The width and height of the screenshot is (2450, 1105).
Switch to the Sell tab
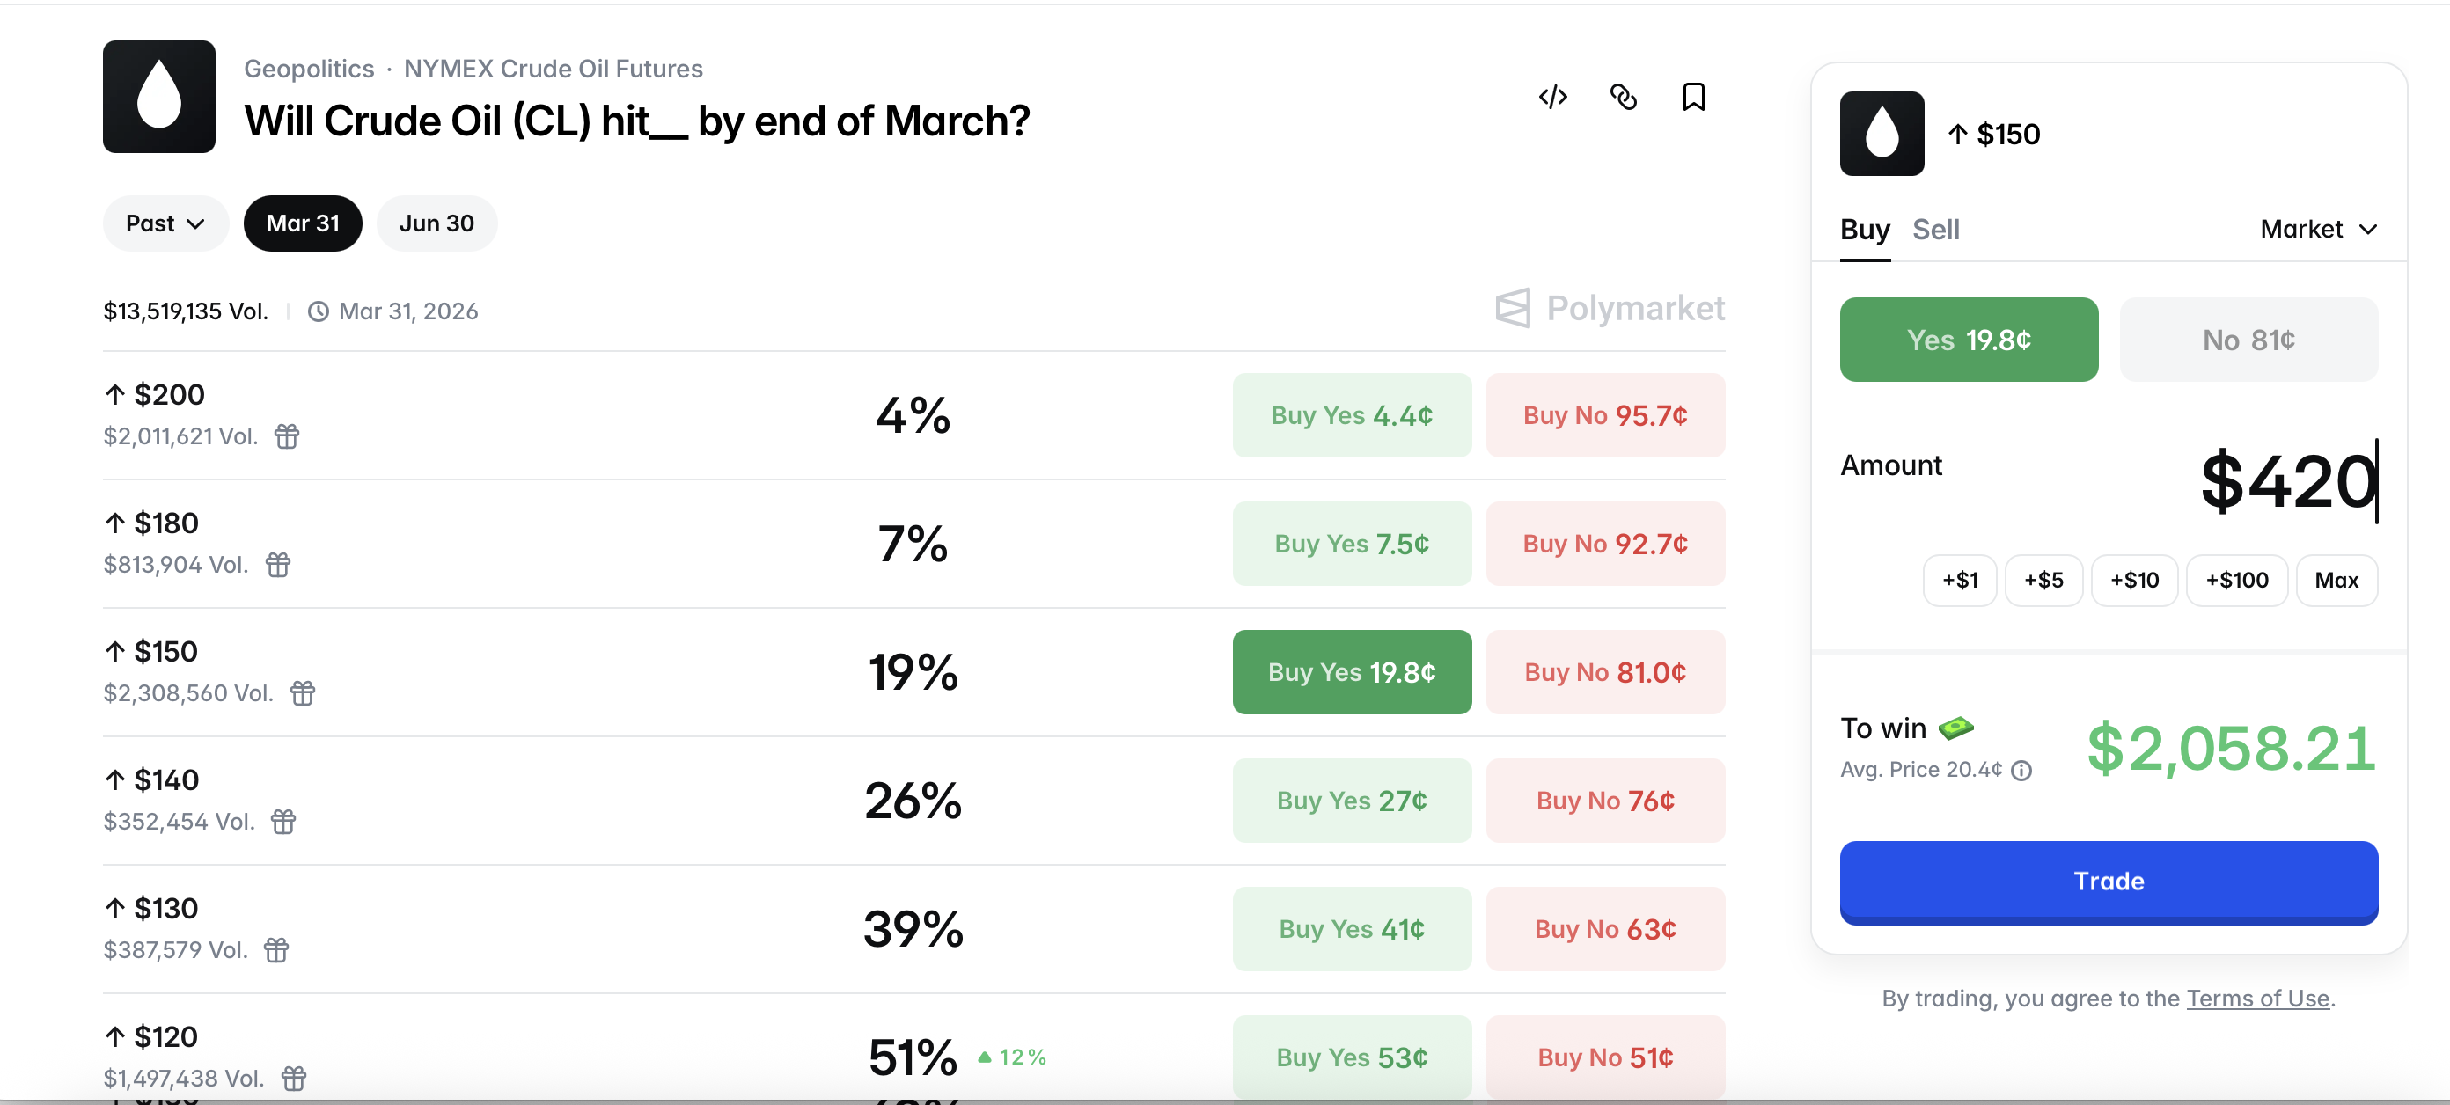[x=1934, y=229]
